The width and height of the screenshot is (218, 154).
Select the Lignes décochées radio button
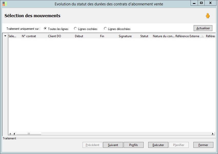[105, 28]
